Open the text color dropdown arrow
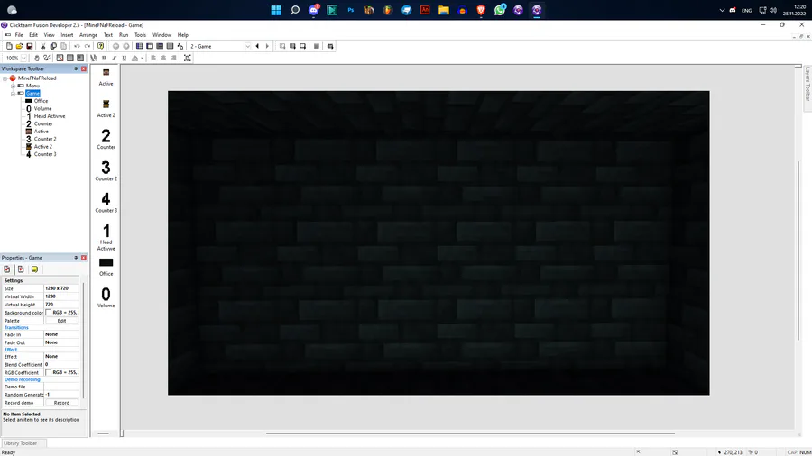This screenshot has width=812, height=456. 142,58
